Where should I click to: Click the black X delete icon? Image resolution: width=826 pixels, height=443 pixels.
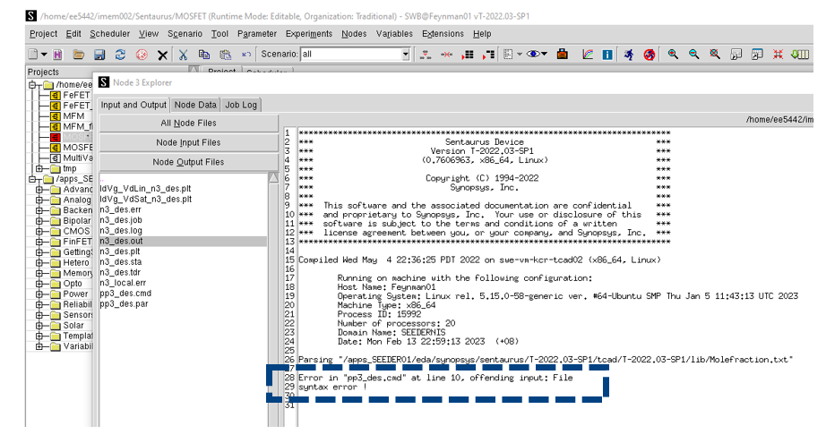click(x=162, y=55)
